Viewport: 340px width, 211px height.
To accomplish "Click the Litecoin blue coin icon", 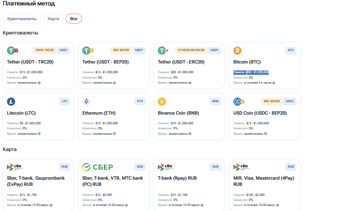I will click(11, 101).
